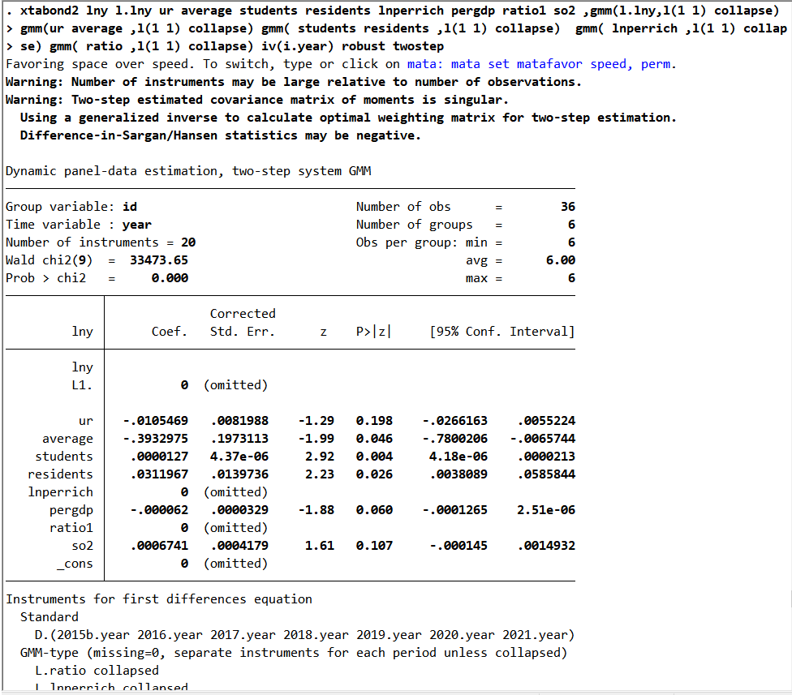Click the singular covariance matrix warning line
792x695 pixels.
(257, 100)
